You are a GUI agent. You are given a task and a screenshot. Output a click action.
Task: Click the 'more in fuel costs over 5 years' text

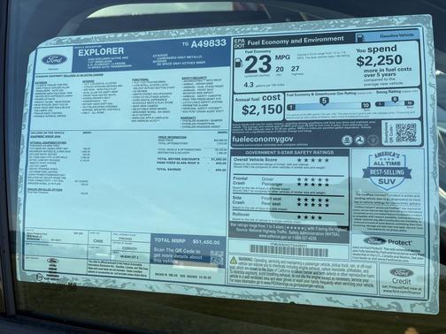coord(388,72)
